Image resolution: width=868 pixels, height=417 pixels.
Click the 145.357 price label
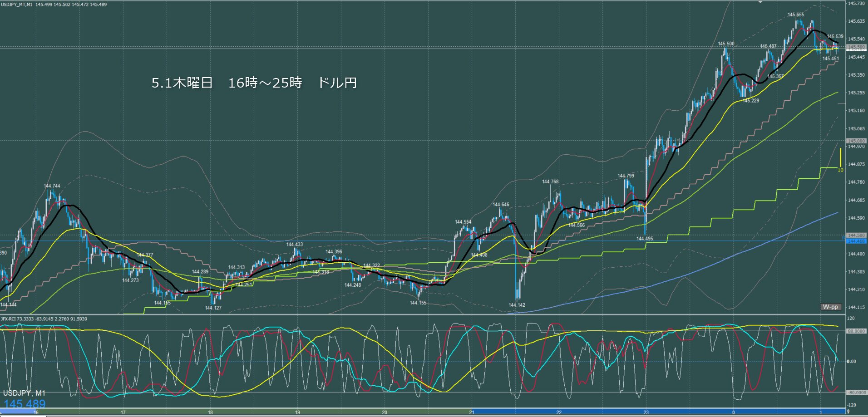[x=775, y=76]
